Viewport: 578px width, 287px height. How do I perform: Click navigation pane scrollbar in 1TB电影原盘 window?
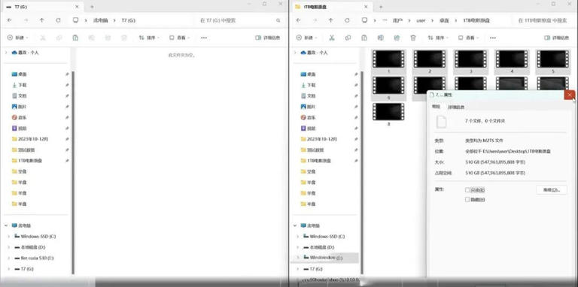[362, 173]
